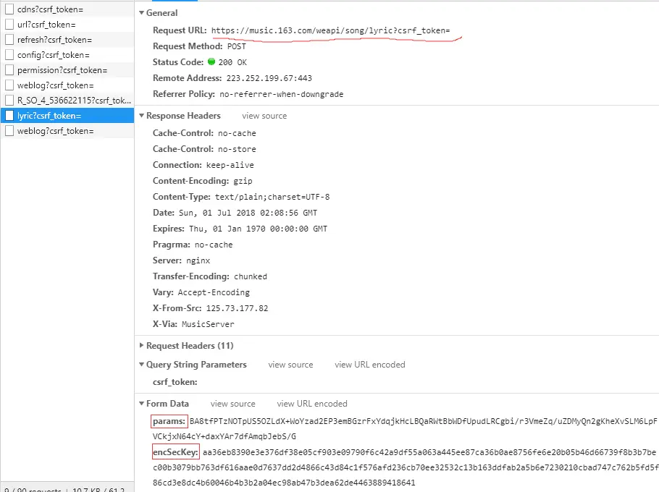Select the permission?csrf_token= request

point(67,70)
